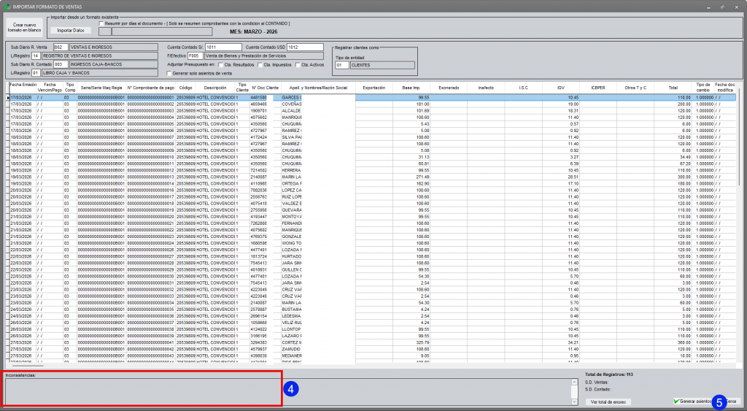Click the 'I.S.C' column header
Image resolution: width=747 pixels, height=411 pixels.
pyautogui.click(x=524, y=88)
